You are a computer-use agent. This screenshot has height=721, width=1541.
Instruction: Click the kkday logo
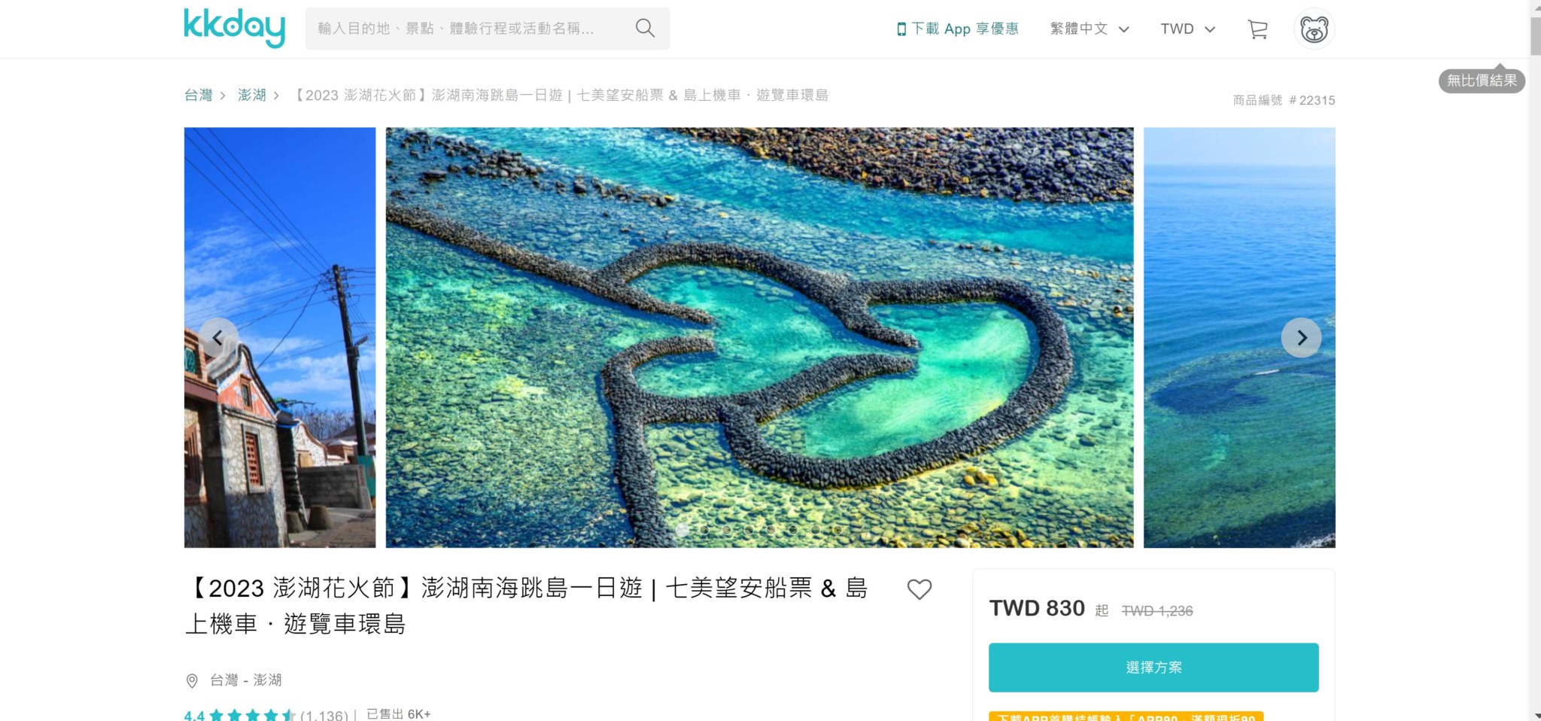point(234,28)
